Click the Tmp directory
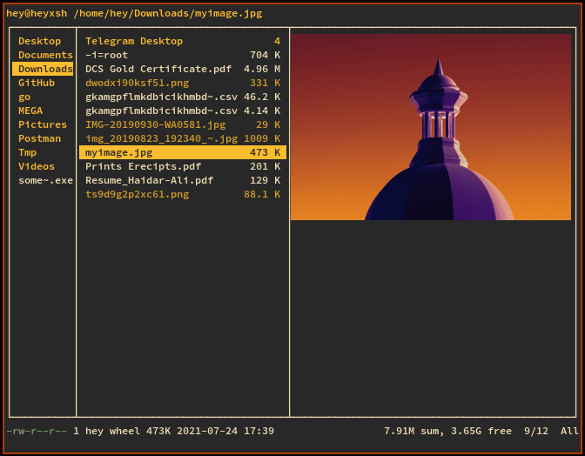Image resolution: width=585 pixels, height=456 pixels. (27, 152)
